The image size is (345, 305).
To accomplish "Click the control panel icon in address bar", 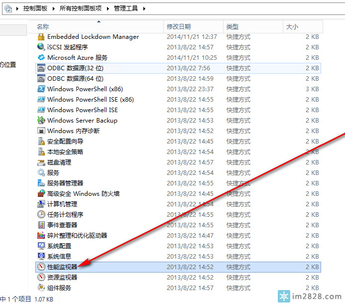I will click(x=8, y=8).
